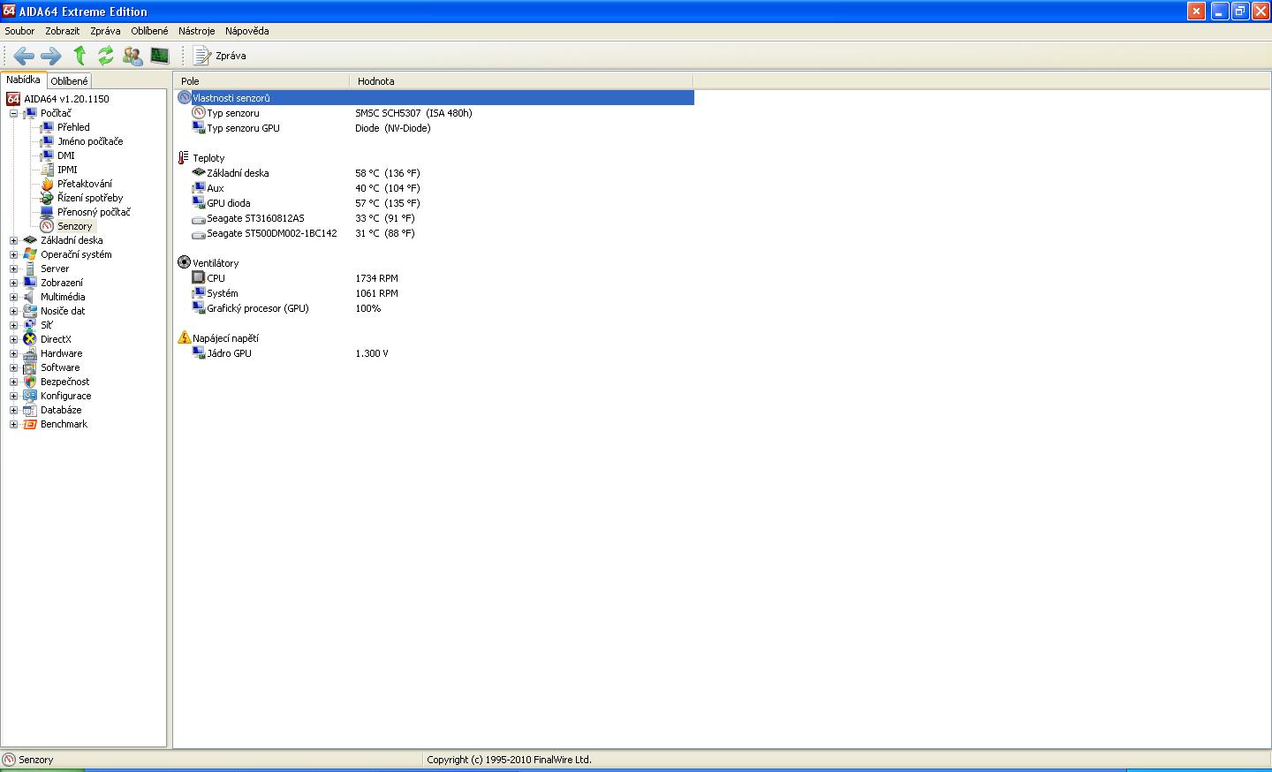Click the Konfigurace icon in tree
The width and height of the screenshot is (1272, 772).
pos(30,396)
